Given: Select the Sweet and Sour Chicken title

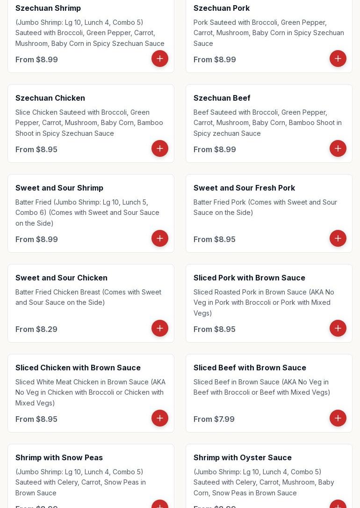Looking at the screenshot, I should click(61, 278).
